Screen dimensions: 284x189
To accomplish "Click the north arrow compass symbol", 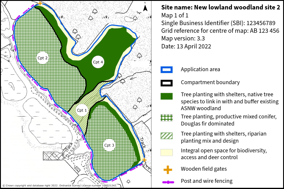I will (145, 7).
